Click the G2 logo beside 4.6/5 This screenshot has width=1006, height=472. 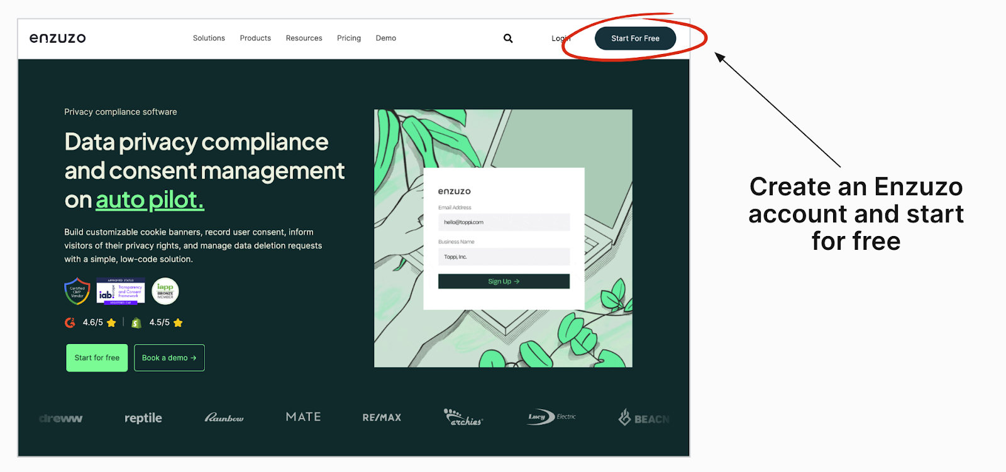point(70,323)
